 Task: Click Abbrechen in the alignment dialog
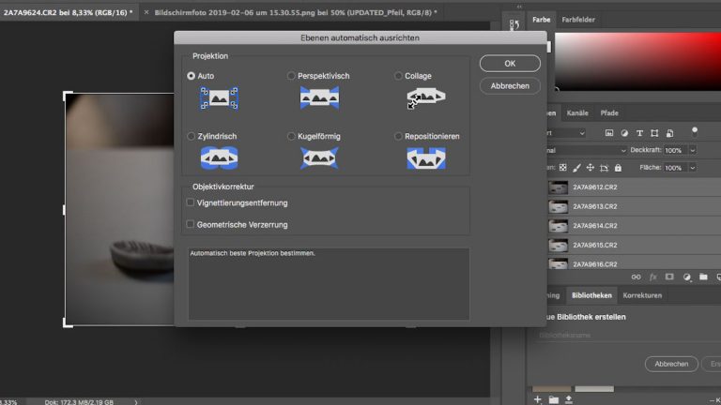click(510, 86)
